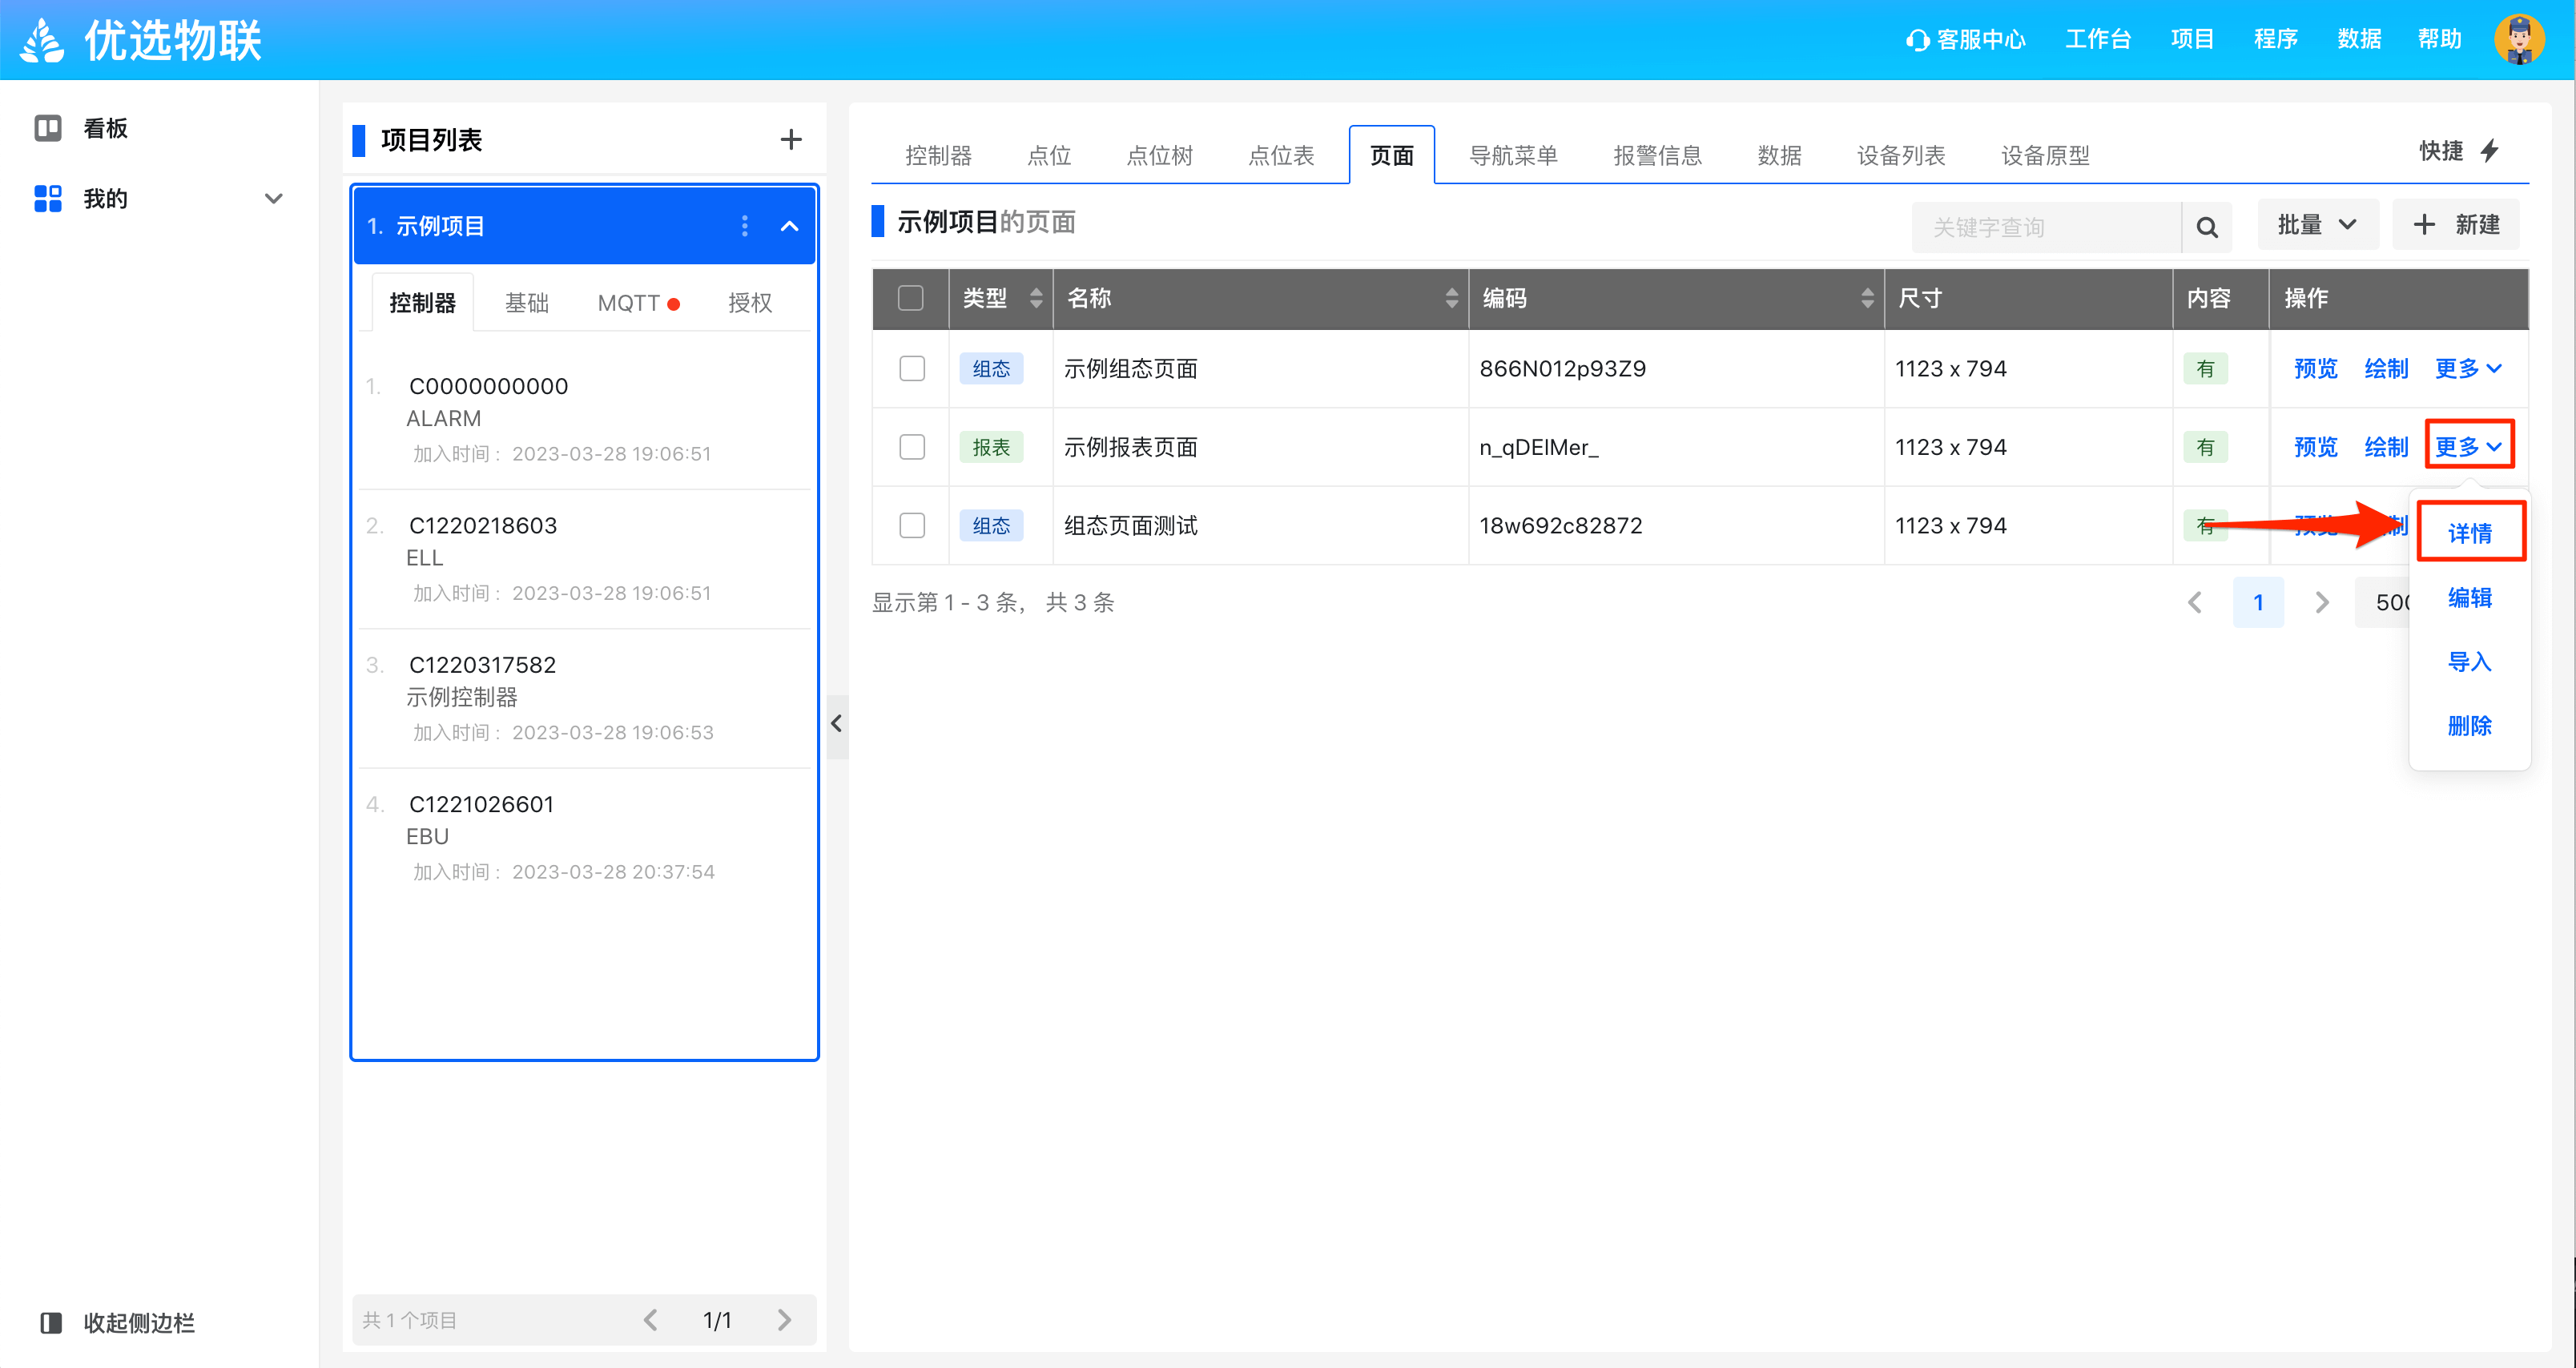Image resolution: width=2576 pixels, height=1368 pixels.
Task: Click the 收起侧边栏 sidebar collapse icon
Action: click(51, 1322)
